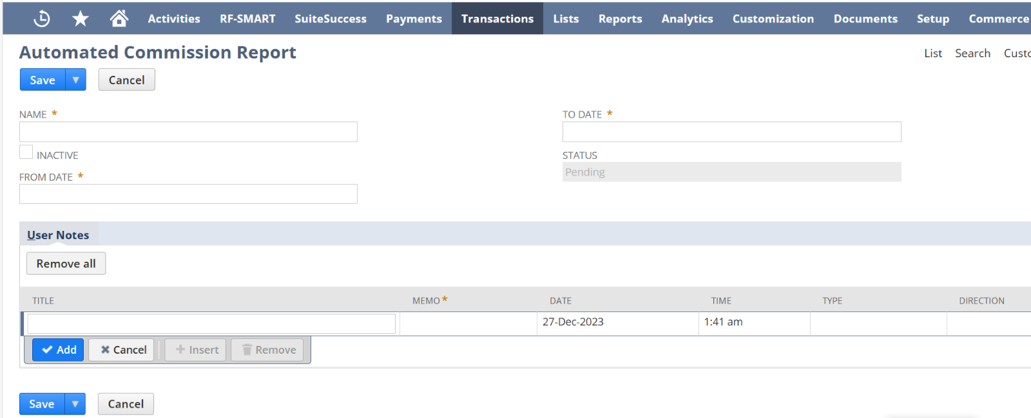Click the Shortcuts star icon

(x=81, y=19)
